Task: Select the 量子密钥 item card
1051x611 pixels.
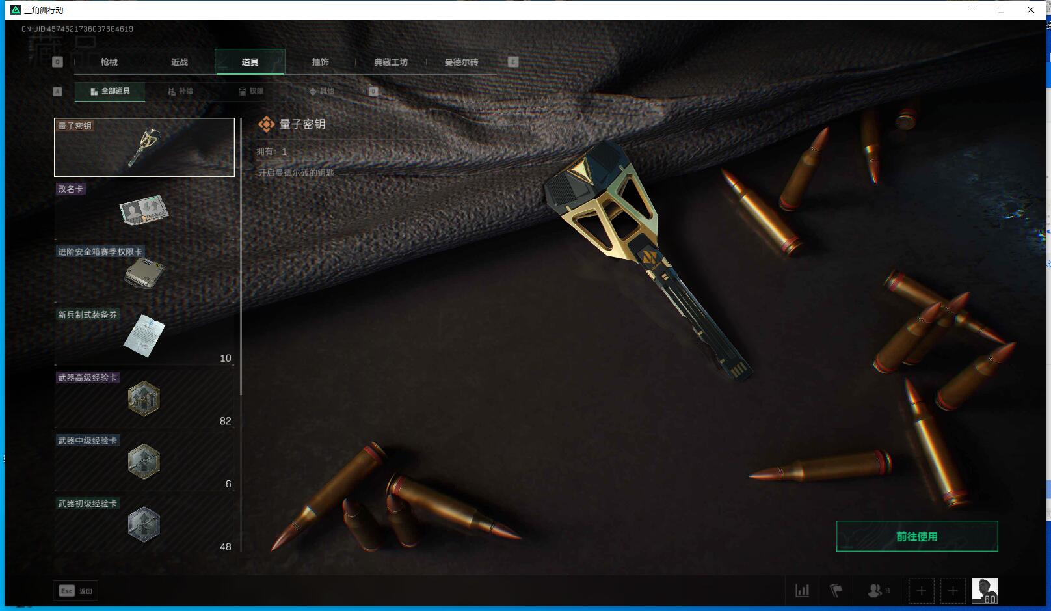Action: pos(144,147)
